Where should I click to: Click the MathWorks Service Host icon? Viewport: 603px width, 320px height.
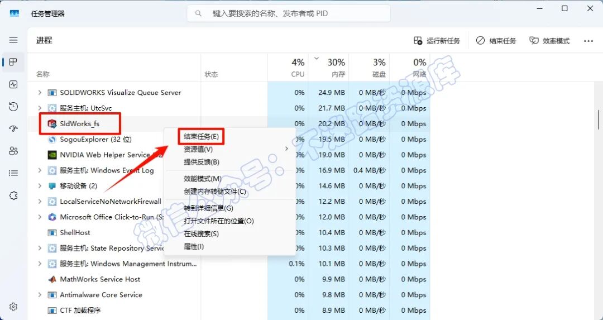[51, 279]
